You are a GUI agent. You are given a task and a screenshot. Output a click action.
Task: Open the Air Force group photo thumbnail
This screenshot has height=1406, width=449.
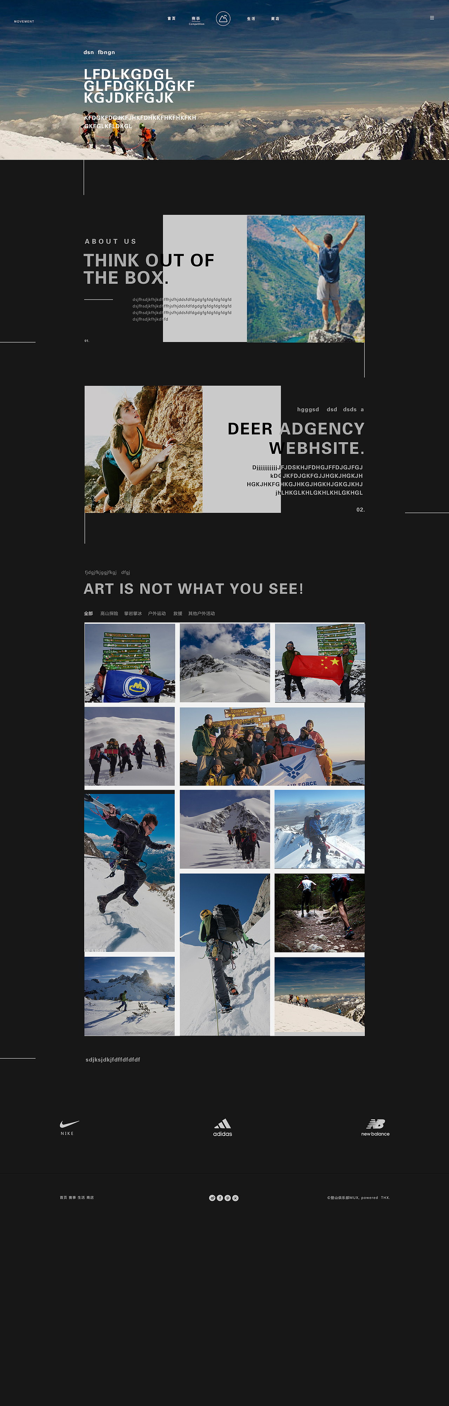272,746
